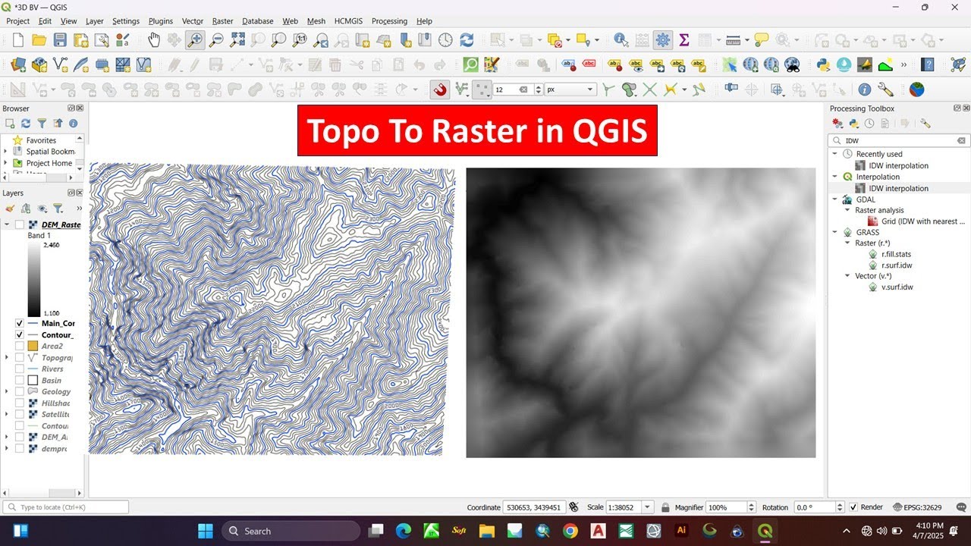Viewport: 971px width, 546px height.
Task: Click Zoom Full extent arrows icon
Action: click(237, 39)
